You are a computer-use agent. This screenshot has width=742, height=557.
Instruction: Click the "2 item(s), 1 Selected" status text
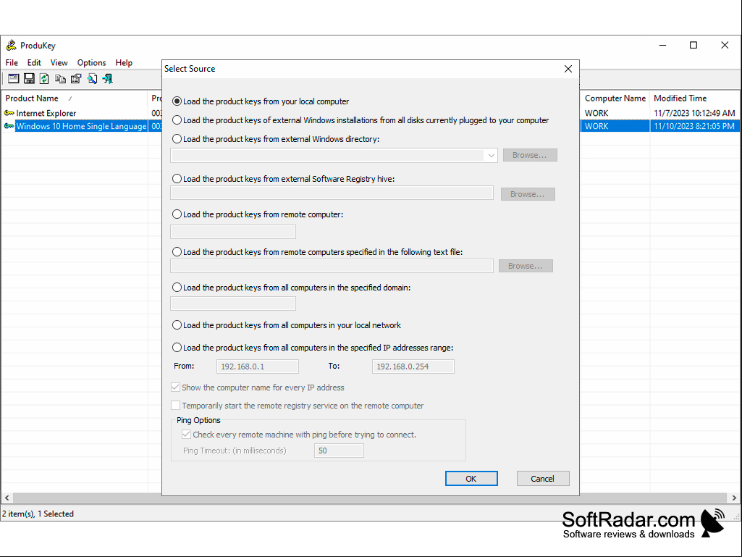tap(38, 514)
